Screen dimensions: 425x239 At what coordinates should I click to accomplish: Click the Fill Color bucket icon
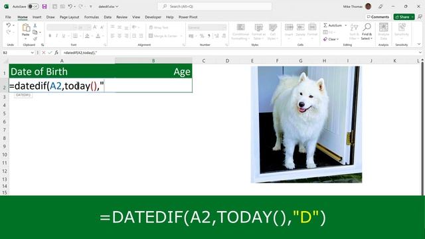[87, 36]
